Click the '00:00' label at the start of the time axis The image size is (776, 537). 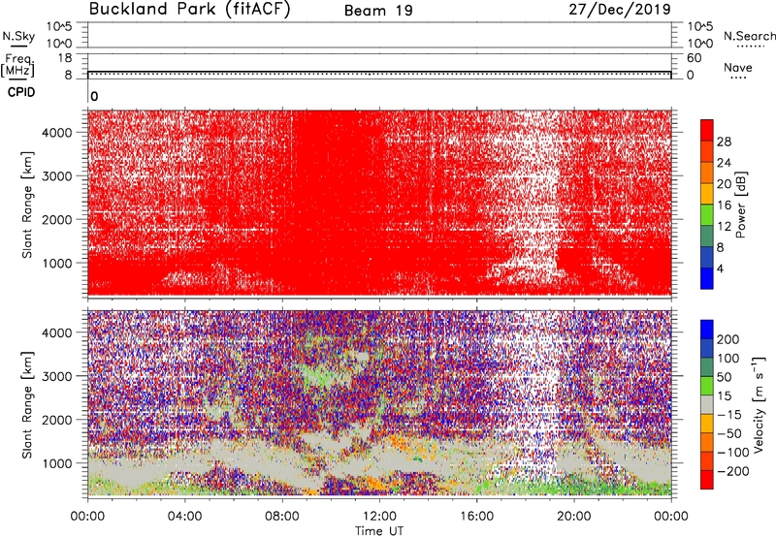pos(87,517)
